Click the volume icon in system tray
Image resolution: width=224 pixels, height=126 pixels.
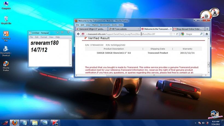203,123
